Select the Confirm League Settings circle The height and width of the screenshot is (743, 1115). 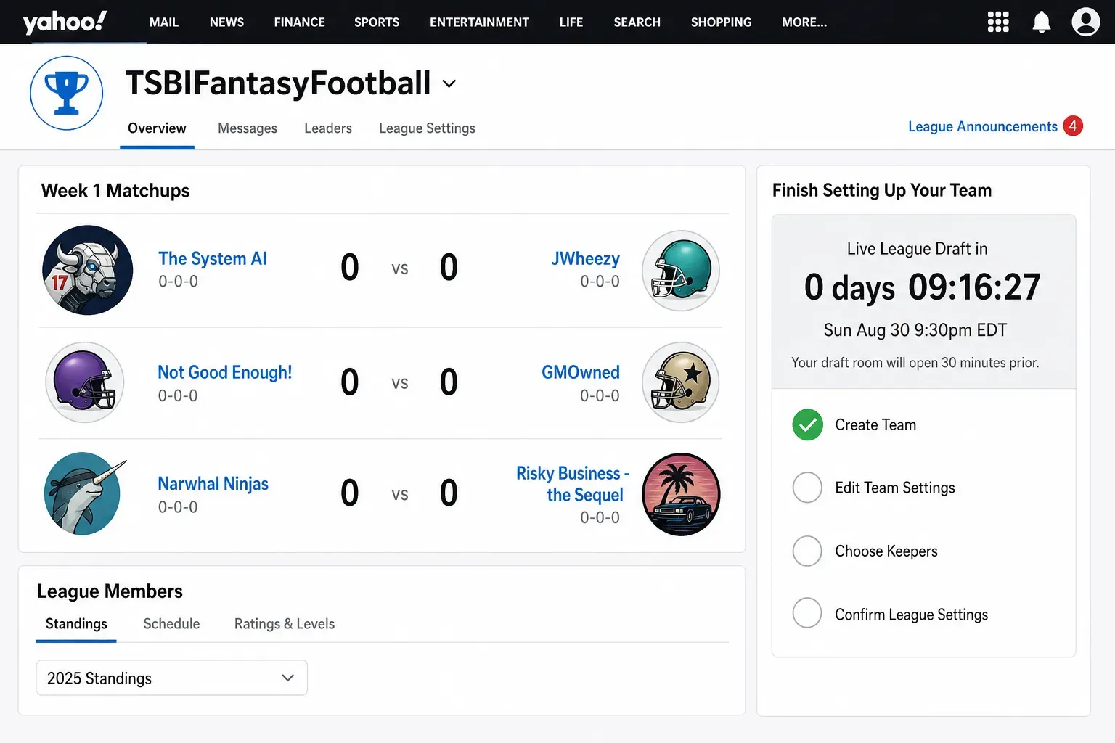tap(807, 613)
